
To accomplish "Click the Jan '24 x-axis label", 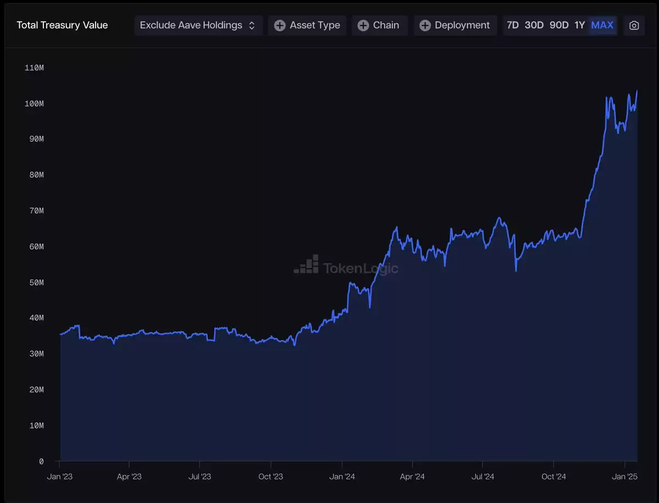I will [x=342, y=477].
